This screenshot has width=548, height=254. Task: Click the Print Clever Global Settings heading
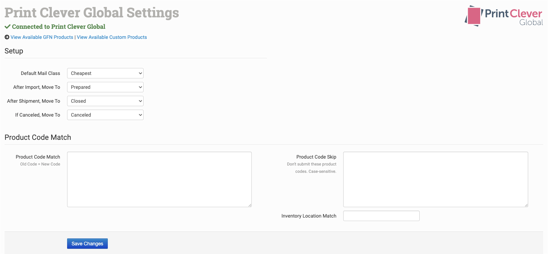92,13
